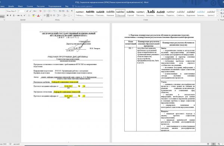Image resolution: width=224 pixels, height=146 pixels.
Task: Click bullets list icon
Action: point(45,11)
